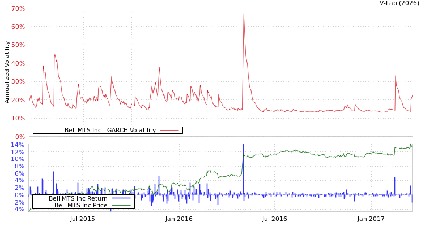Select the 'Bell MTS Inc - GARCH Volatility' legend label
Image resolution: width=425 pixels, height=226 pixels.
110,131
